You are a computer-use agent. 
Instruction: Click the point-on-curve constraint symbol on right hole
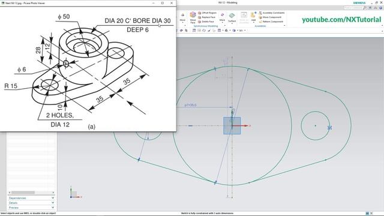[x=329, y=128]
